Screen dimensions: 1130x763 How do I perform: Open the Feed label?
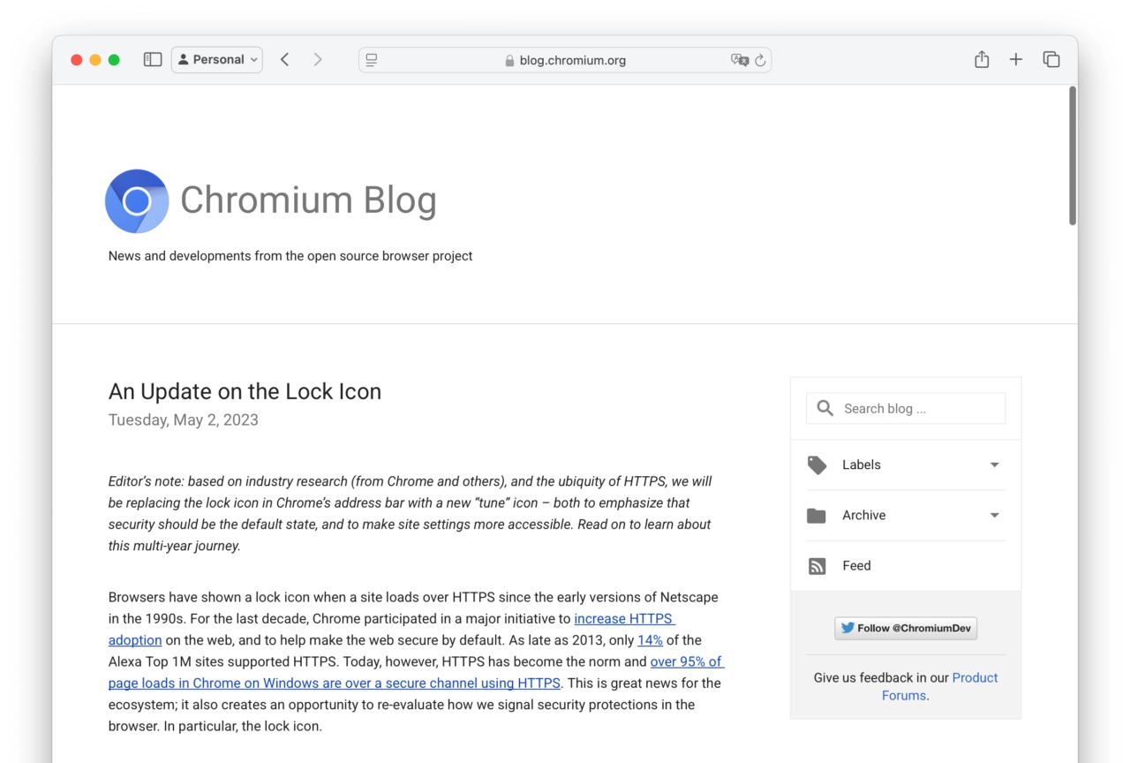click(856, 565)
